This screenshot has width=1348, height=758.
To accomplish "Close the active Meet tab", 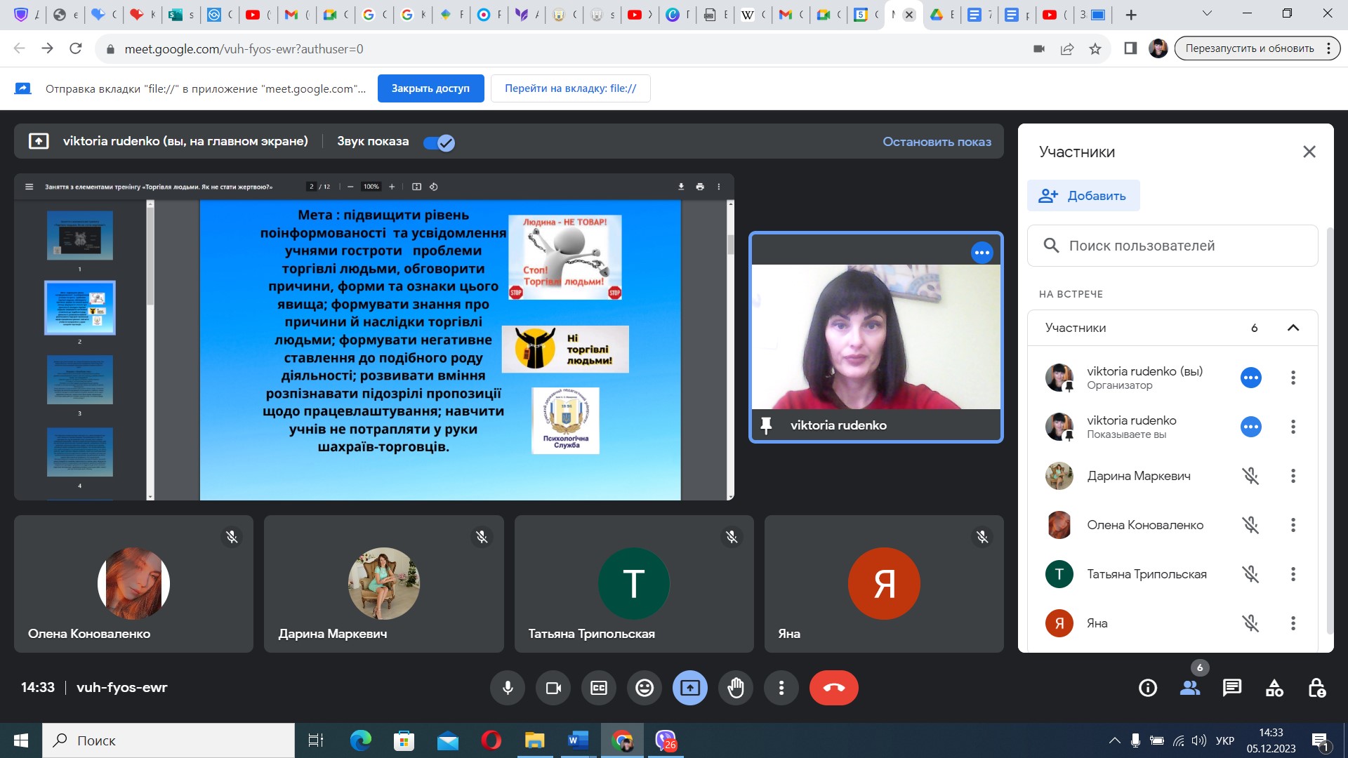I will [909, 15].
